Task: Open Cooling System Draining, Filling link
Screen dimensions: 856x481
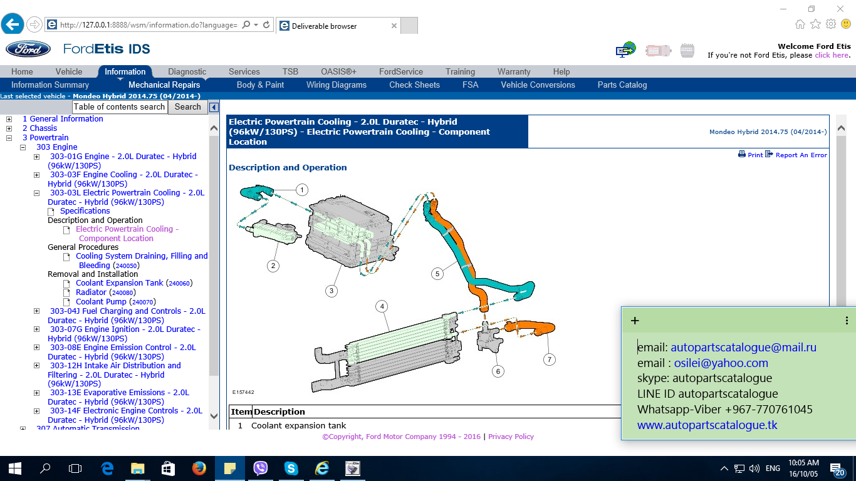Action: click(142, 261)
